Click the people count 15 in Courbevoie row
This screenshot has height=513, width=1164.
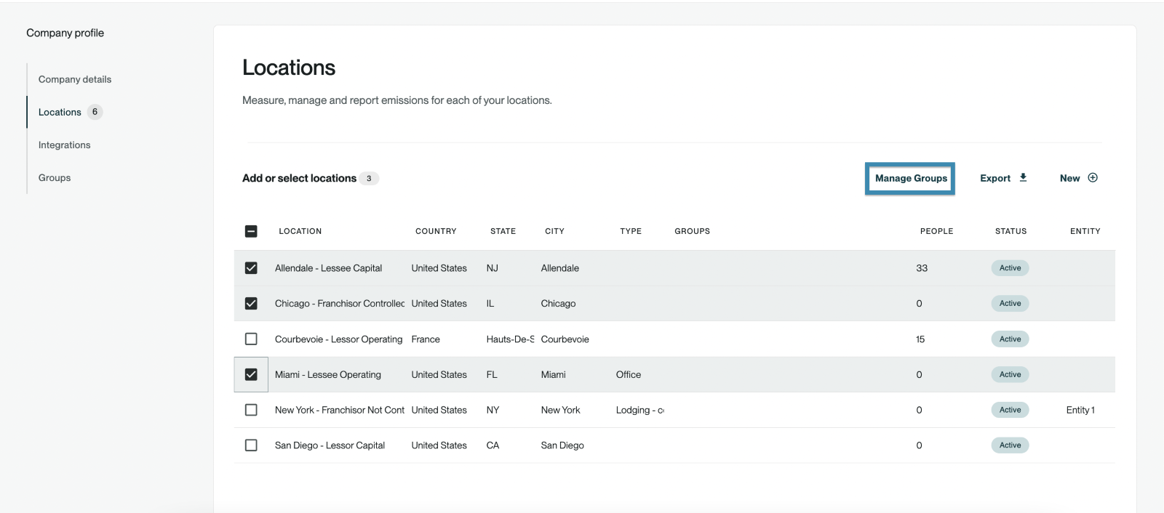point(920,339)
